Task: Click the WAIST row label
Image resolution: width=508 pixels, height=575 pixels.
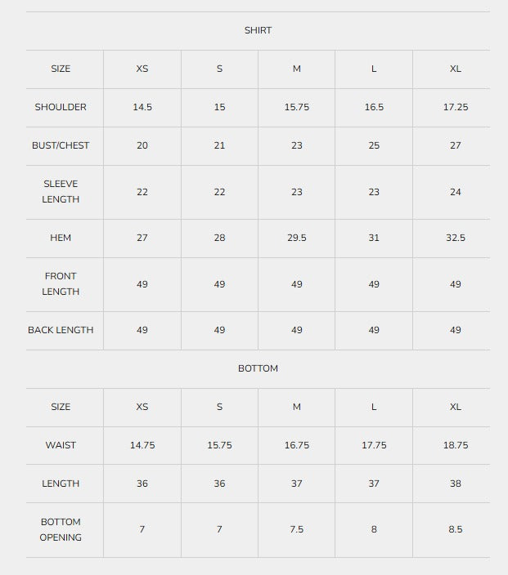Action: (61, 445)
